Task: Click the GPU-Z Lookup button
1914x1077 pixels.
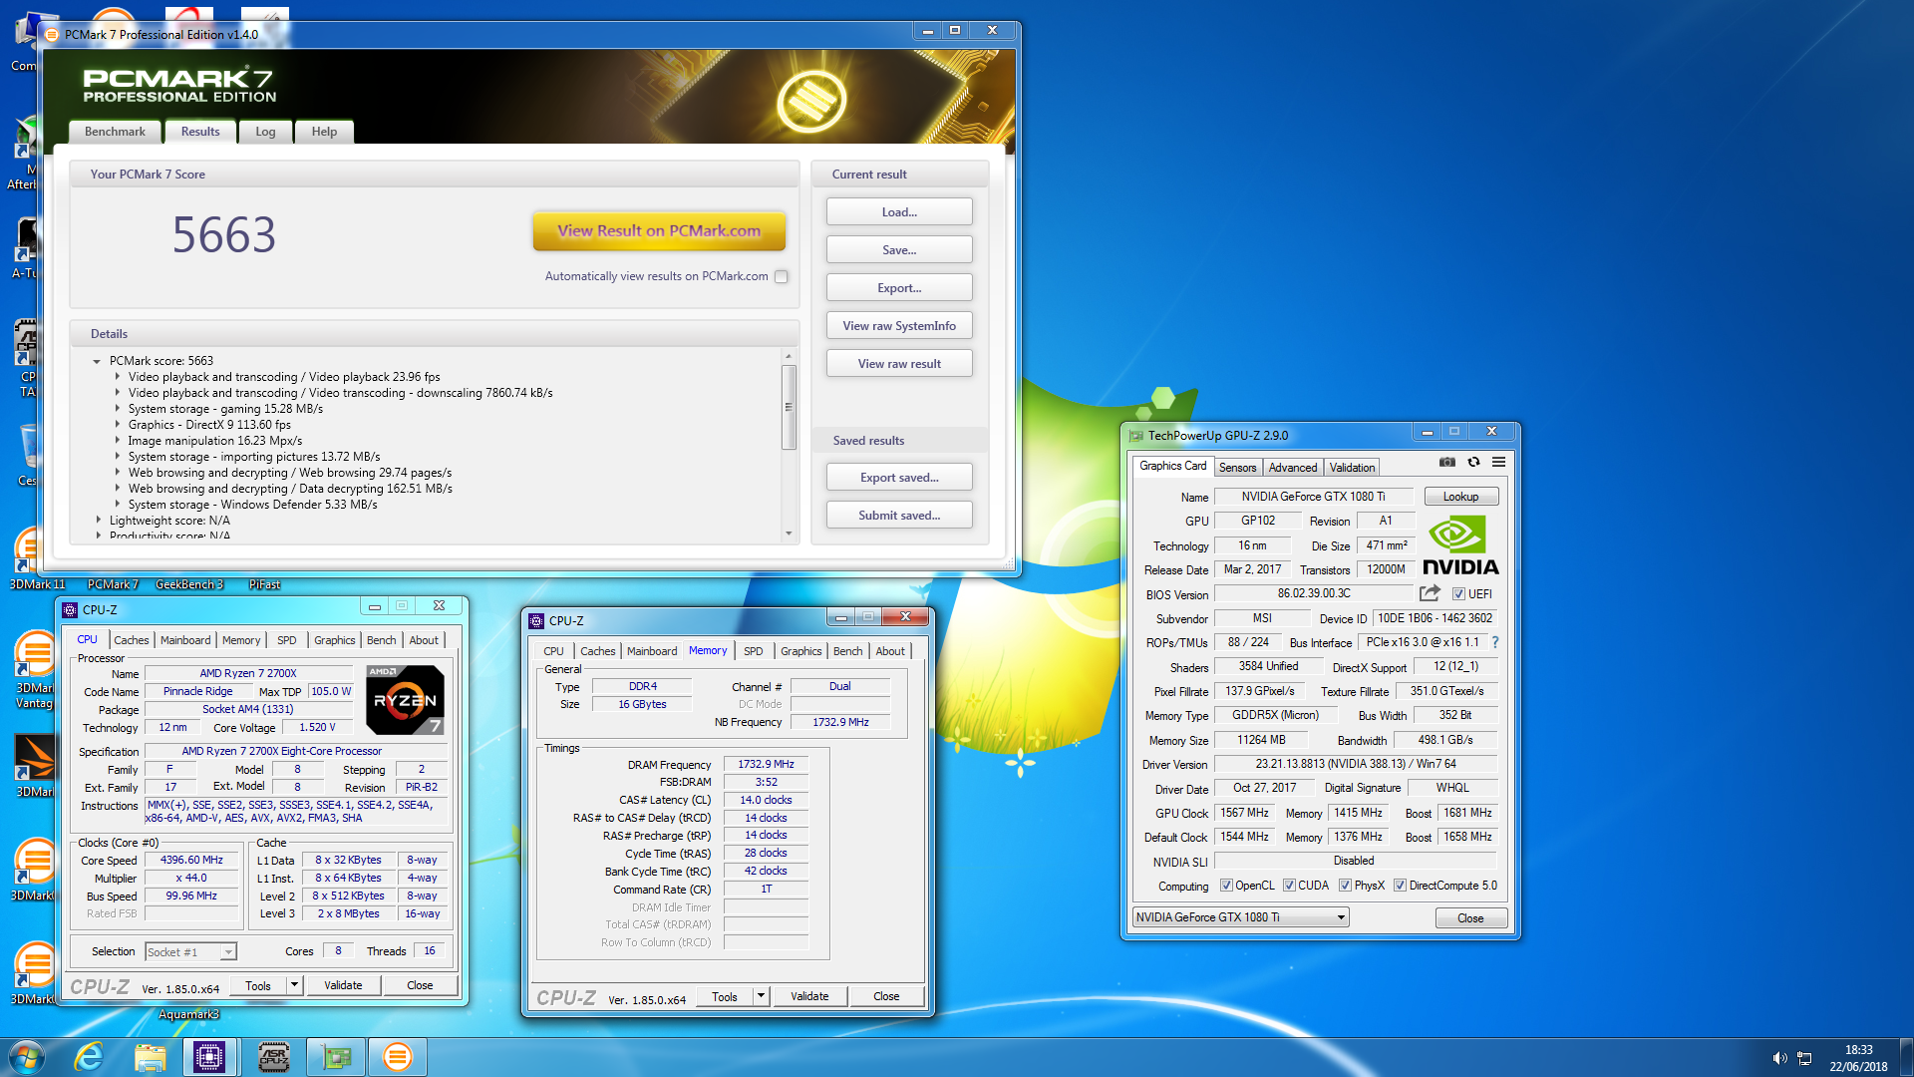Action: [1460, 497]
